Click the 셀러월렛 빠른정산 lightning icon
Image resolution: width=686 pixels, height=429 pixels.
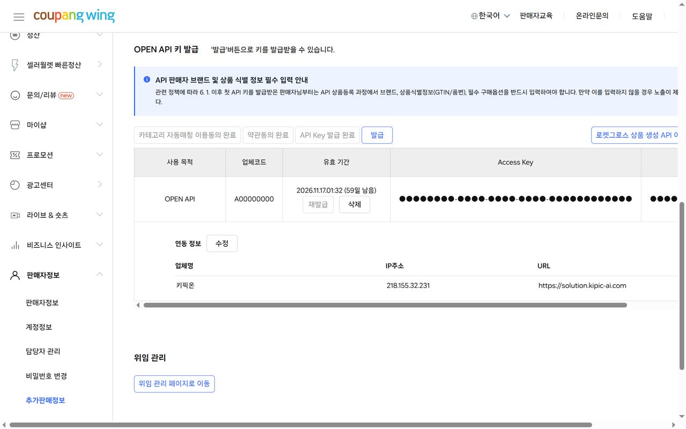(x=15, y=65)
